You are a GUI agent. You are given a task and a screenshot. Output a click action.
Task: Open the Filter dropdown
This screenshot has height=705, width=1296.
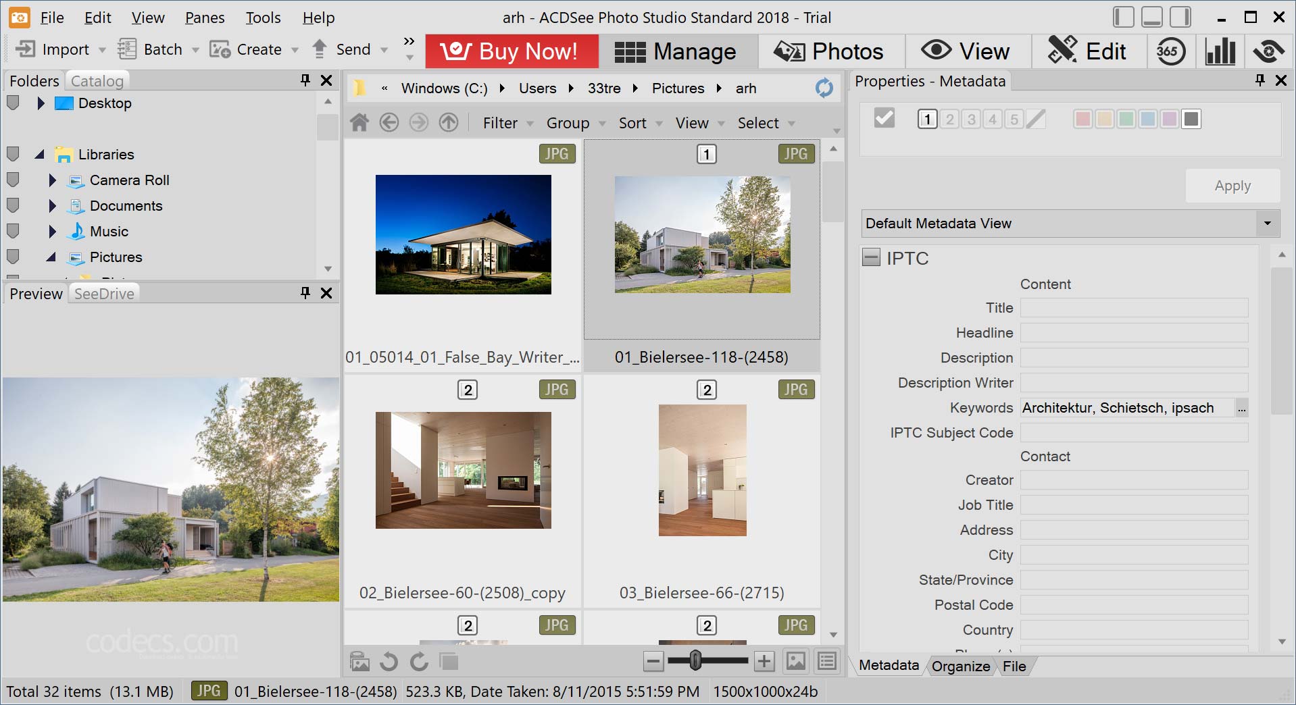[x=508, y=123]
